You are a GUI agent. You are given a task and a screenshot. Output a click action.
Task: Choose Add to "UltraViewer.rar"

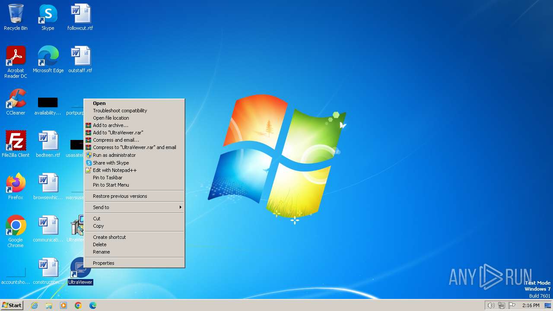coord(134,133)
